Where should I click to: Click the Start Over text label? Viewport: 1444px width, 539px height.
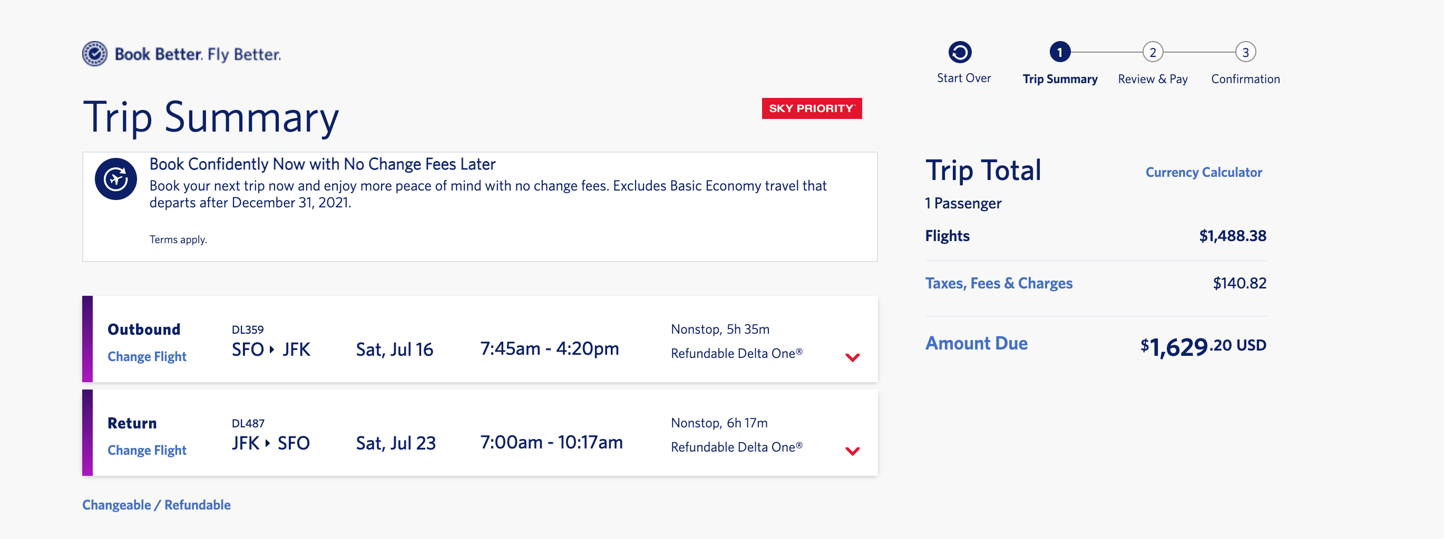963,78
